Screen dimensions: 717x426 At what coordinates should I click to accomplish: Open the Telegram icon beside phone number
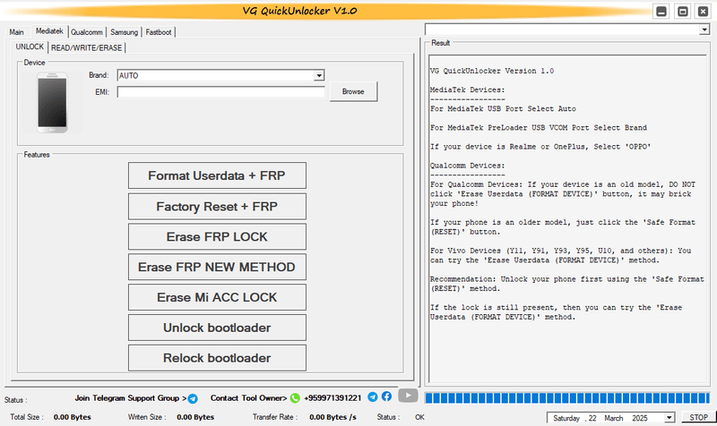pos(373,396)
